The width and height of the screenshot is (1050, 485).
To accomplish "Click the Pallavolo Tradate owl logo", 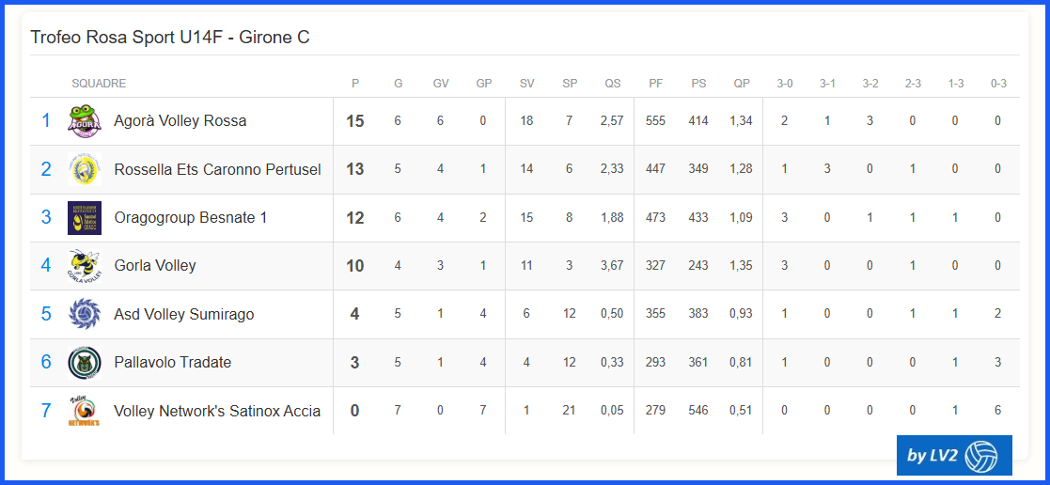I will tap(85, 363).
